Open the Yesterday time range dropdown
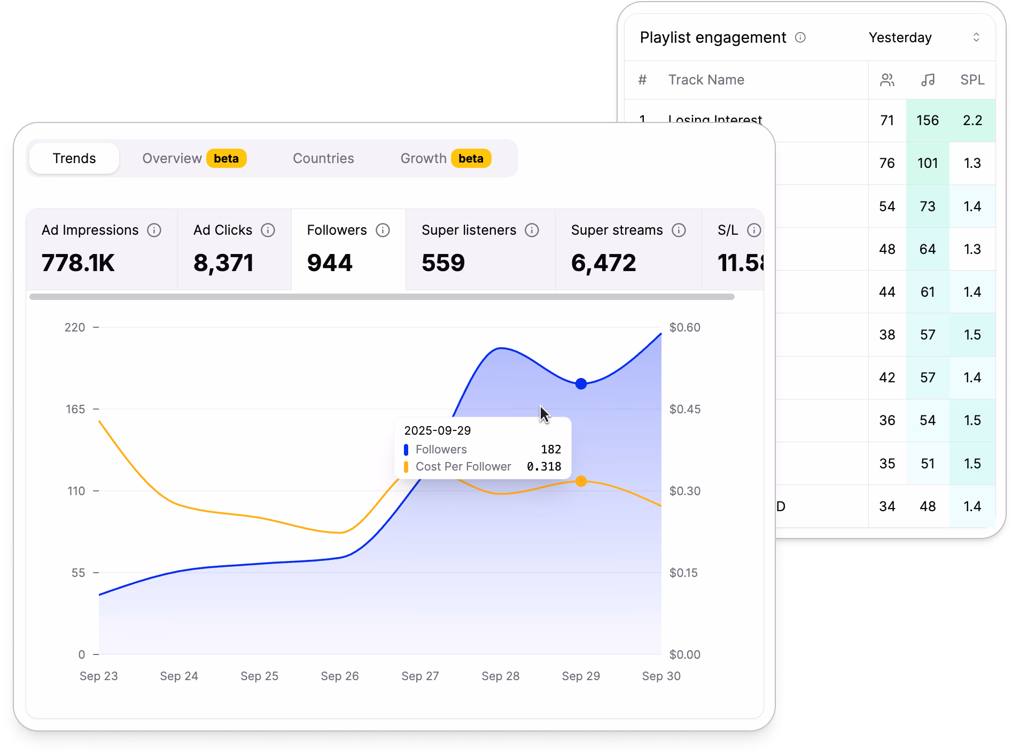Image resolution: width=1012 pixels, height=755 pixels. (x=900, y=37)
